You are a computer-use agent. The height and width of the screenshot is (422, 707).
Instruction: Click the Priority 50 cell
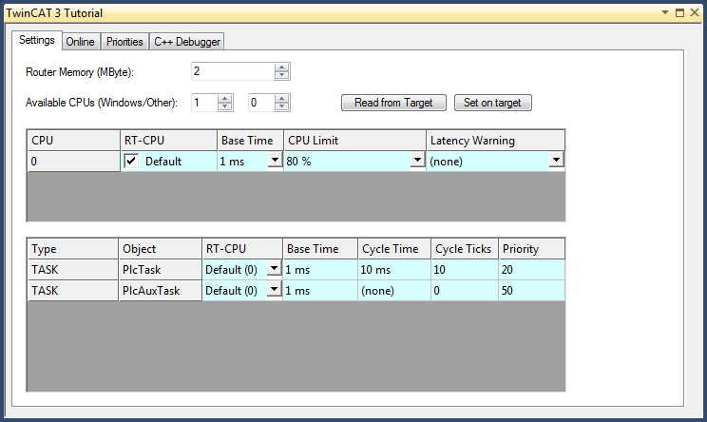pyautogui.click(x=531, y=290)
